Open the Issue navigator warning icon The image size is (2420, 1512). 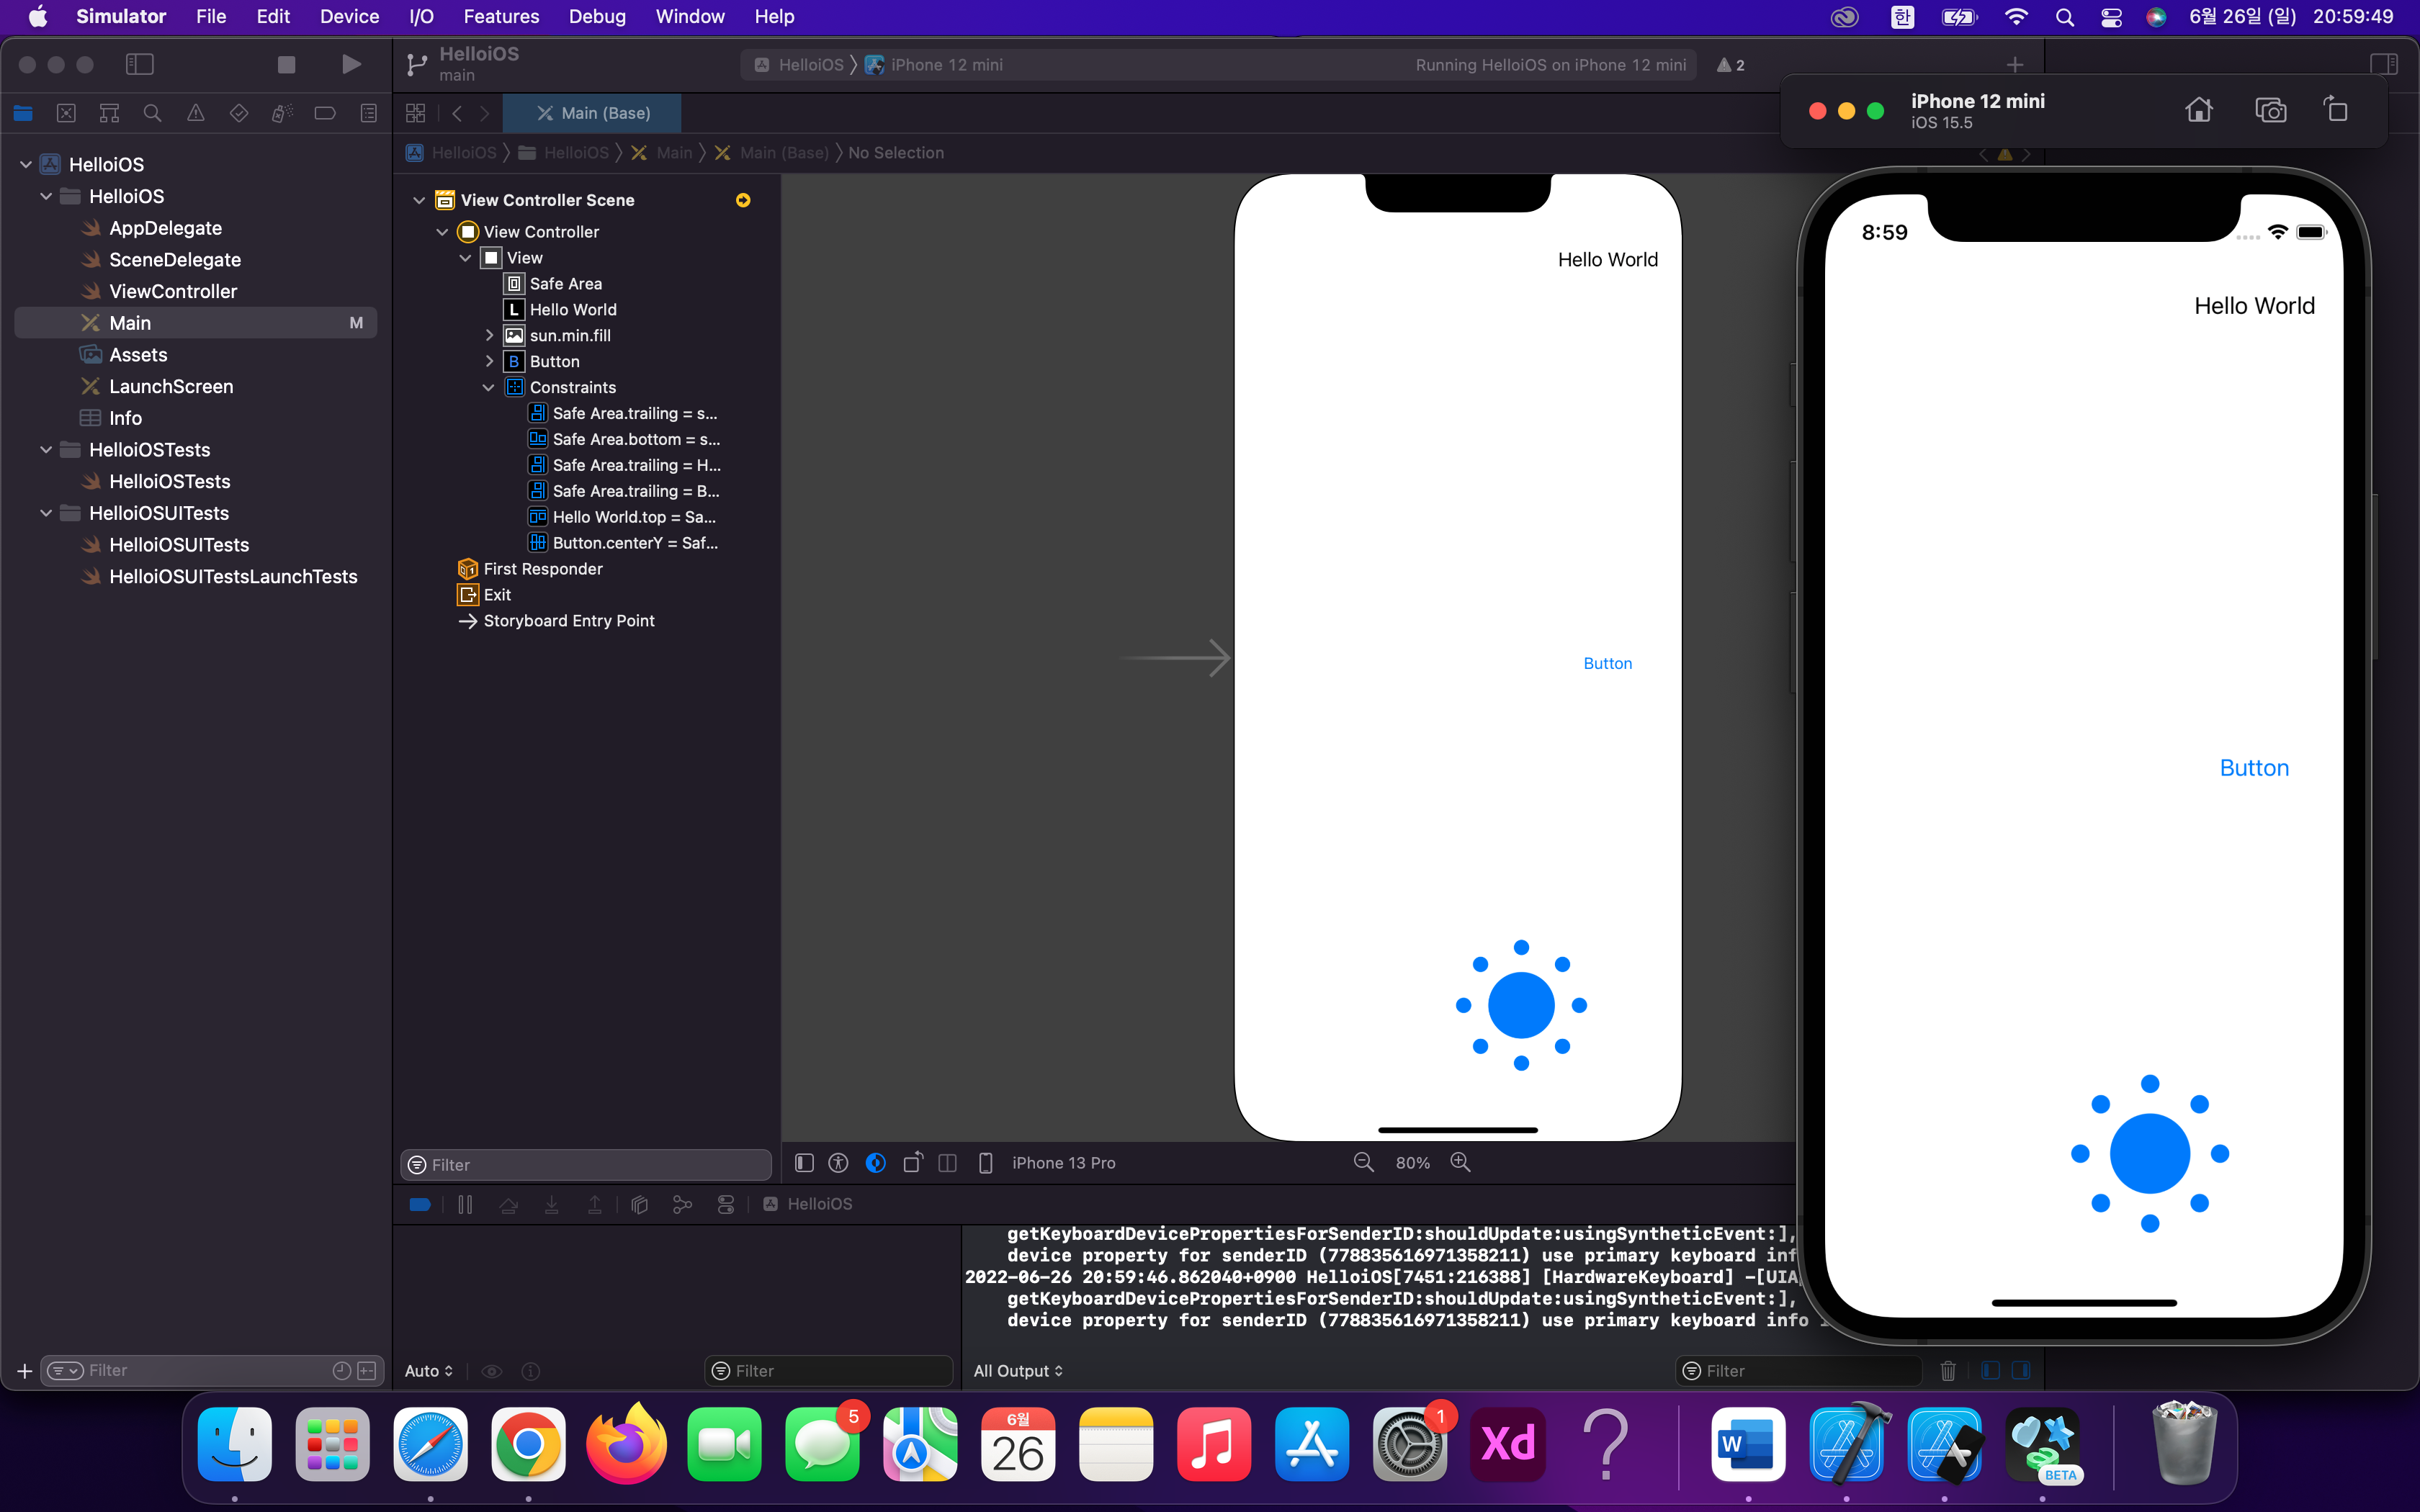(196, 113)
